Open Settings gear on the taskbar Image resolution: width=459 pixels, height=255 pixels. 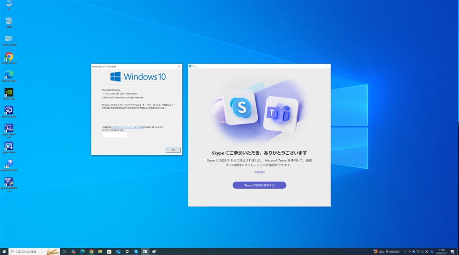(127, 251)
